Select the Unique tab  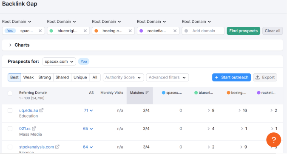(80, 78)
